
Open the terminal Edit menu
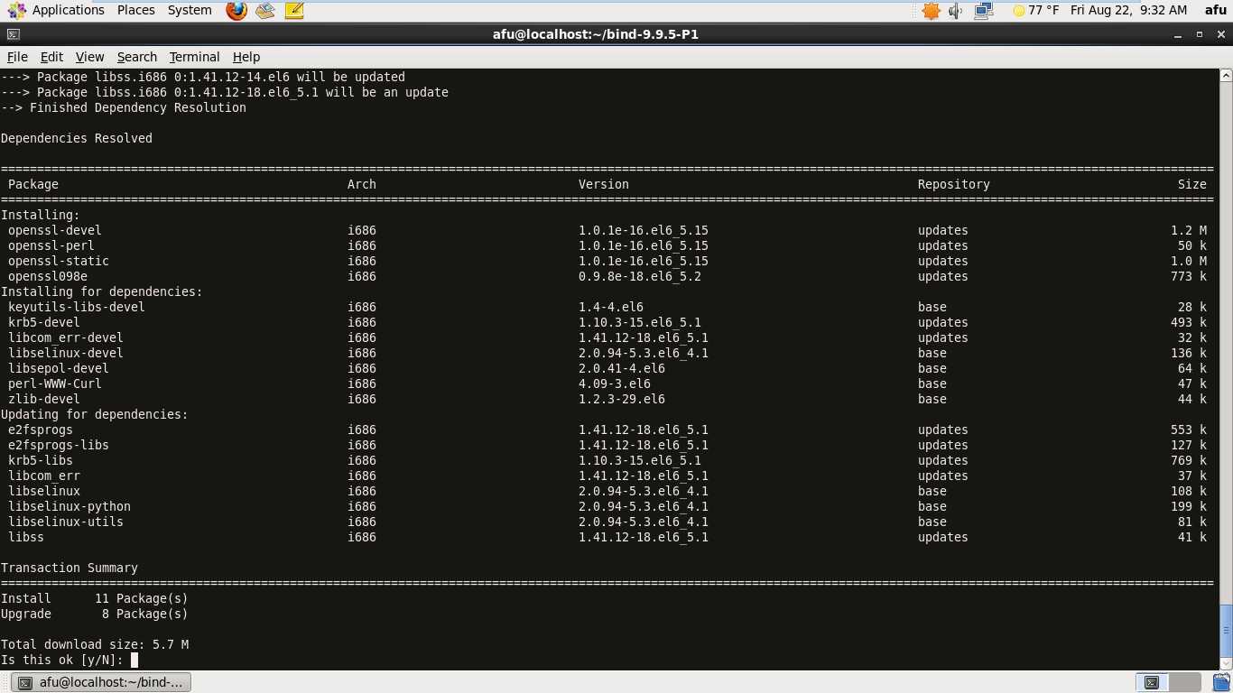point(51,56)
